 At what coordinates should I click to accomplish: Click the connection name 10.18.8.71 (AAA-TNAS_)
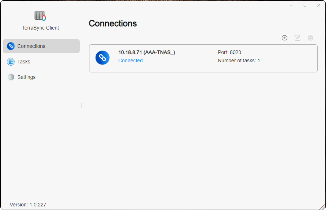pos(147,52)
